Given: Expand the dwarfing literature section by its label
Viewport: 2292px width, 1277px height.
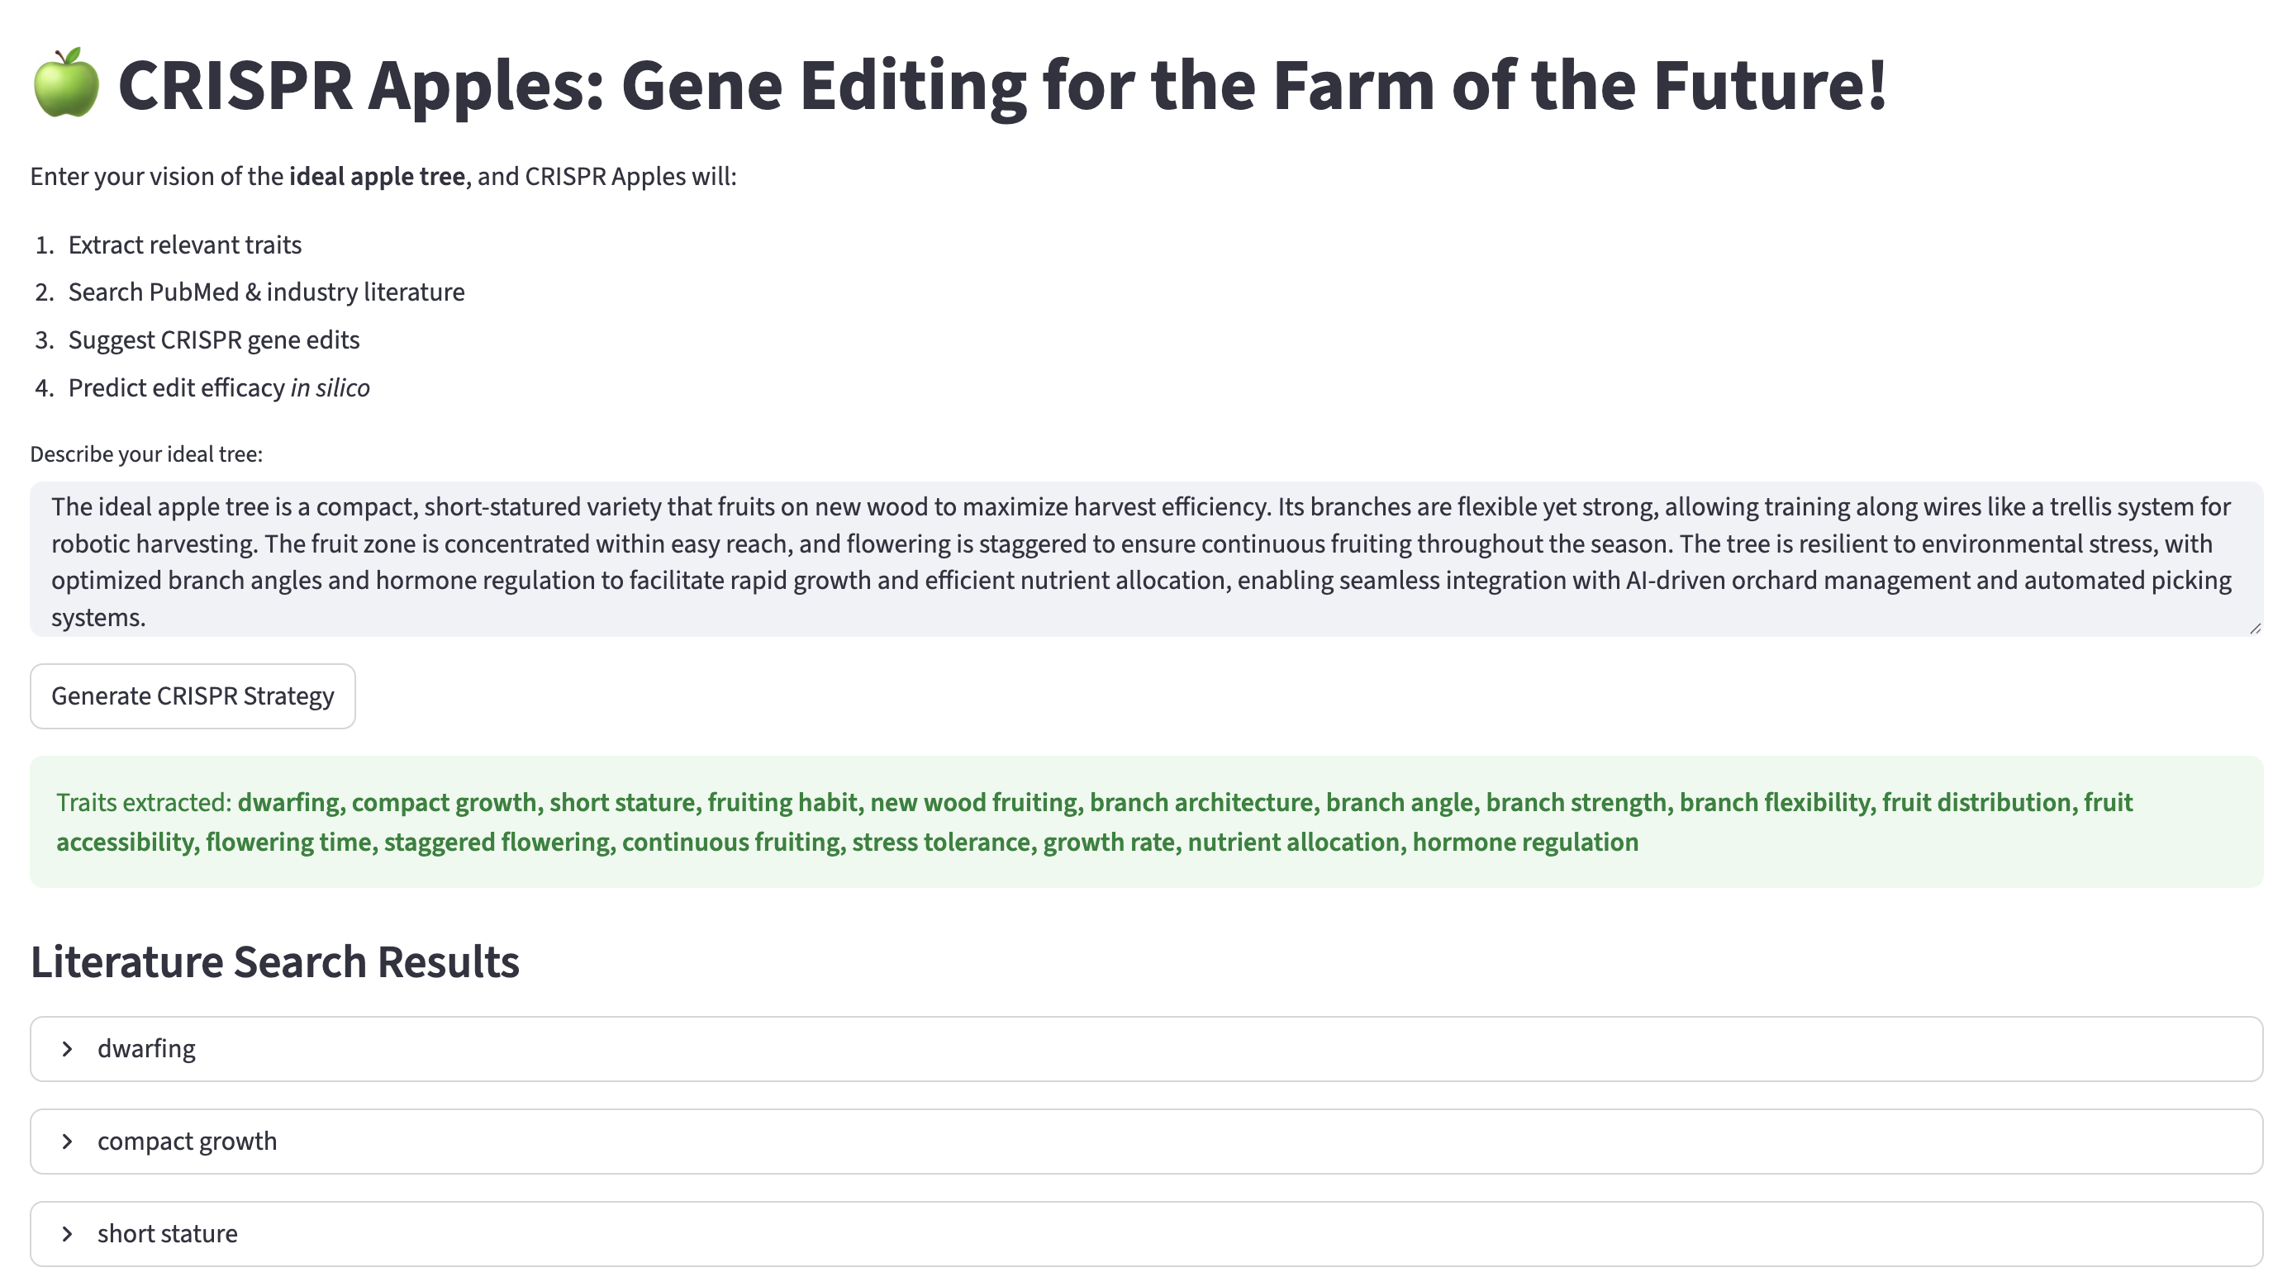Looking at the screenshot, I should [x=147, y=1049].
